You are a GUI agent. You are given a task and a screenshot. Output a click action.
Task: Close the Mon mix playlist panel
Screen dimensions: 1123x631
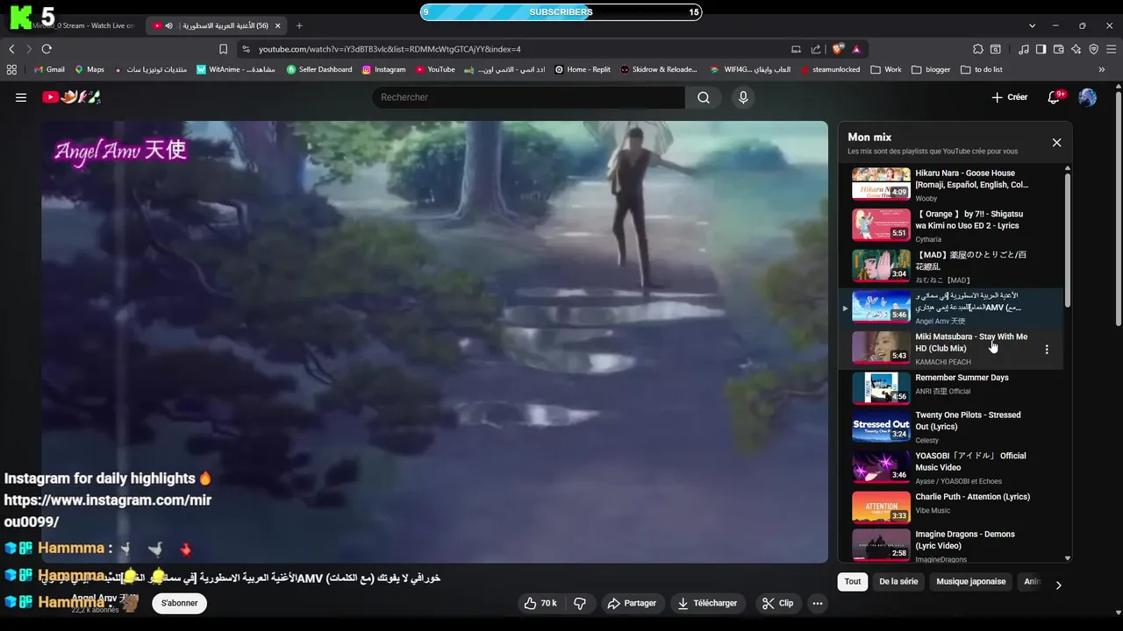pos(1056,143)
